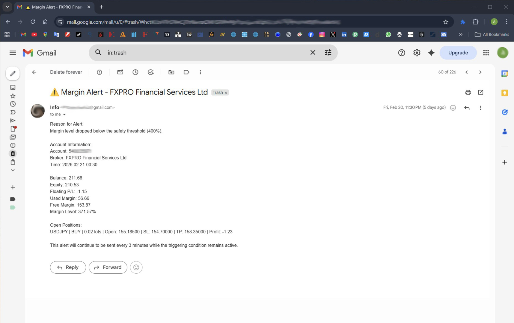Open More options in email toolbar
Screen dimensions: 514x323
click(x=201, y=72)
